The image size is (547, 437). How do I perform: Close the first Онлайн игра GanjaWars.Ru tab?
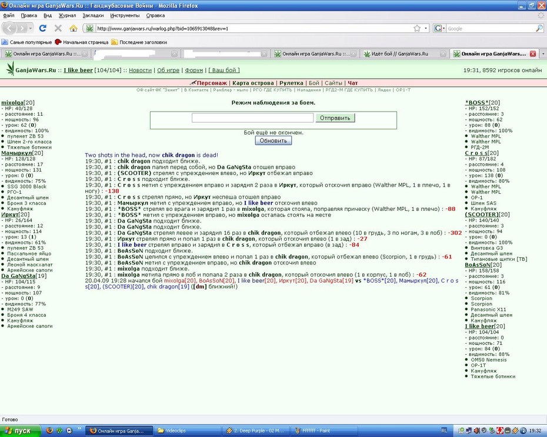point(85,53)
